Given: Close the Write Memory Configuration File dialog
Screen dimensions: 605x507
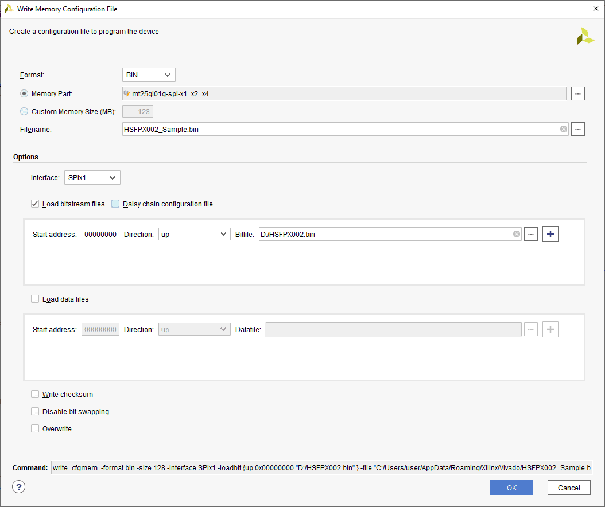Looking at the screenshot, I should tap(594, 8).
